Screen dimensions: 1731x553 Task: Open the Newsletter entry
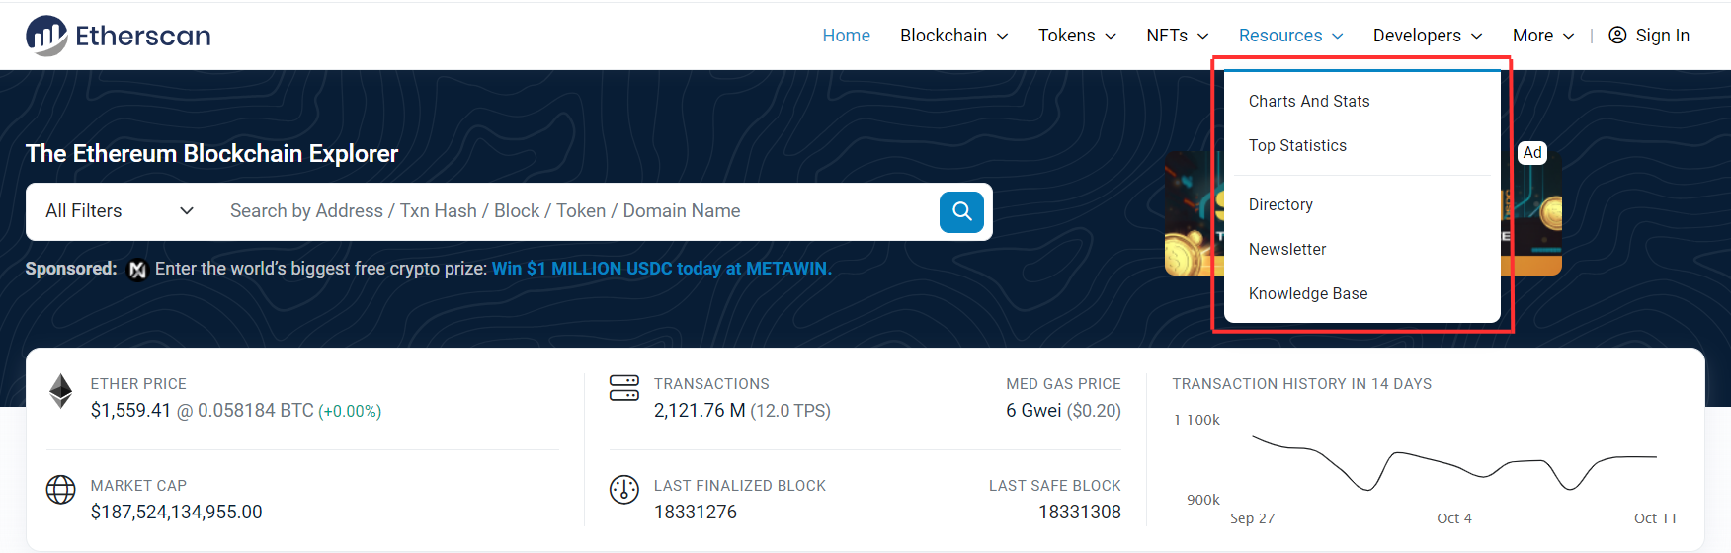pyautogui.click(x=1287, y=250)
